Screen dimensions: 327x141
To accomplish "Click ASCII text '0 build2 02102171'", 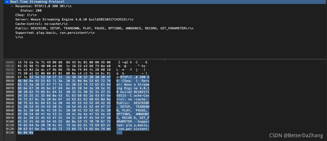I will click(133, 92).
